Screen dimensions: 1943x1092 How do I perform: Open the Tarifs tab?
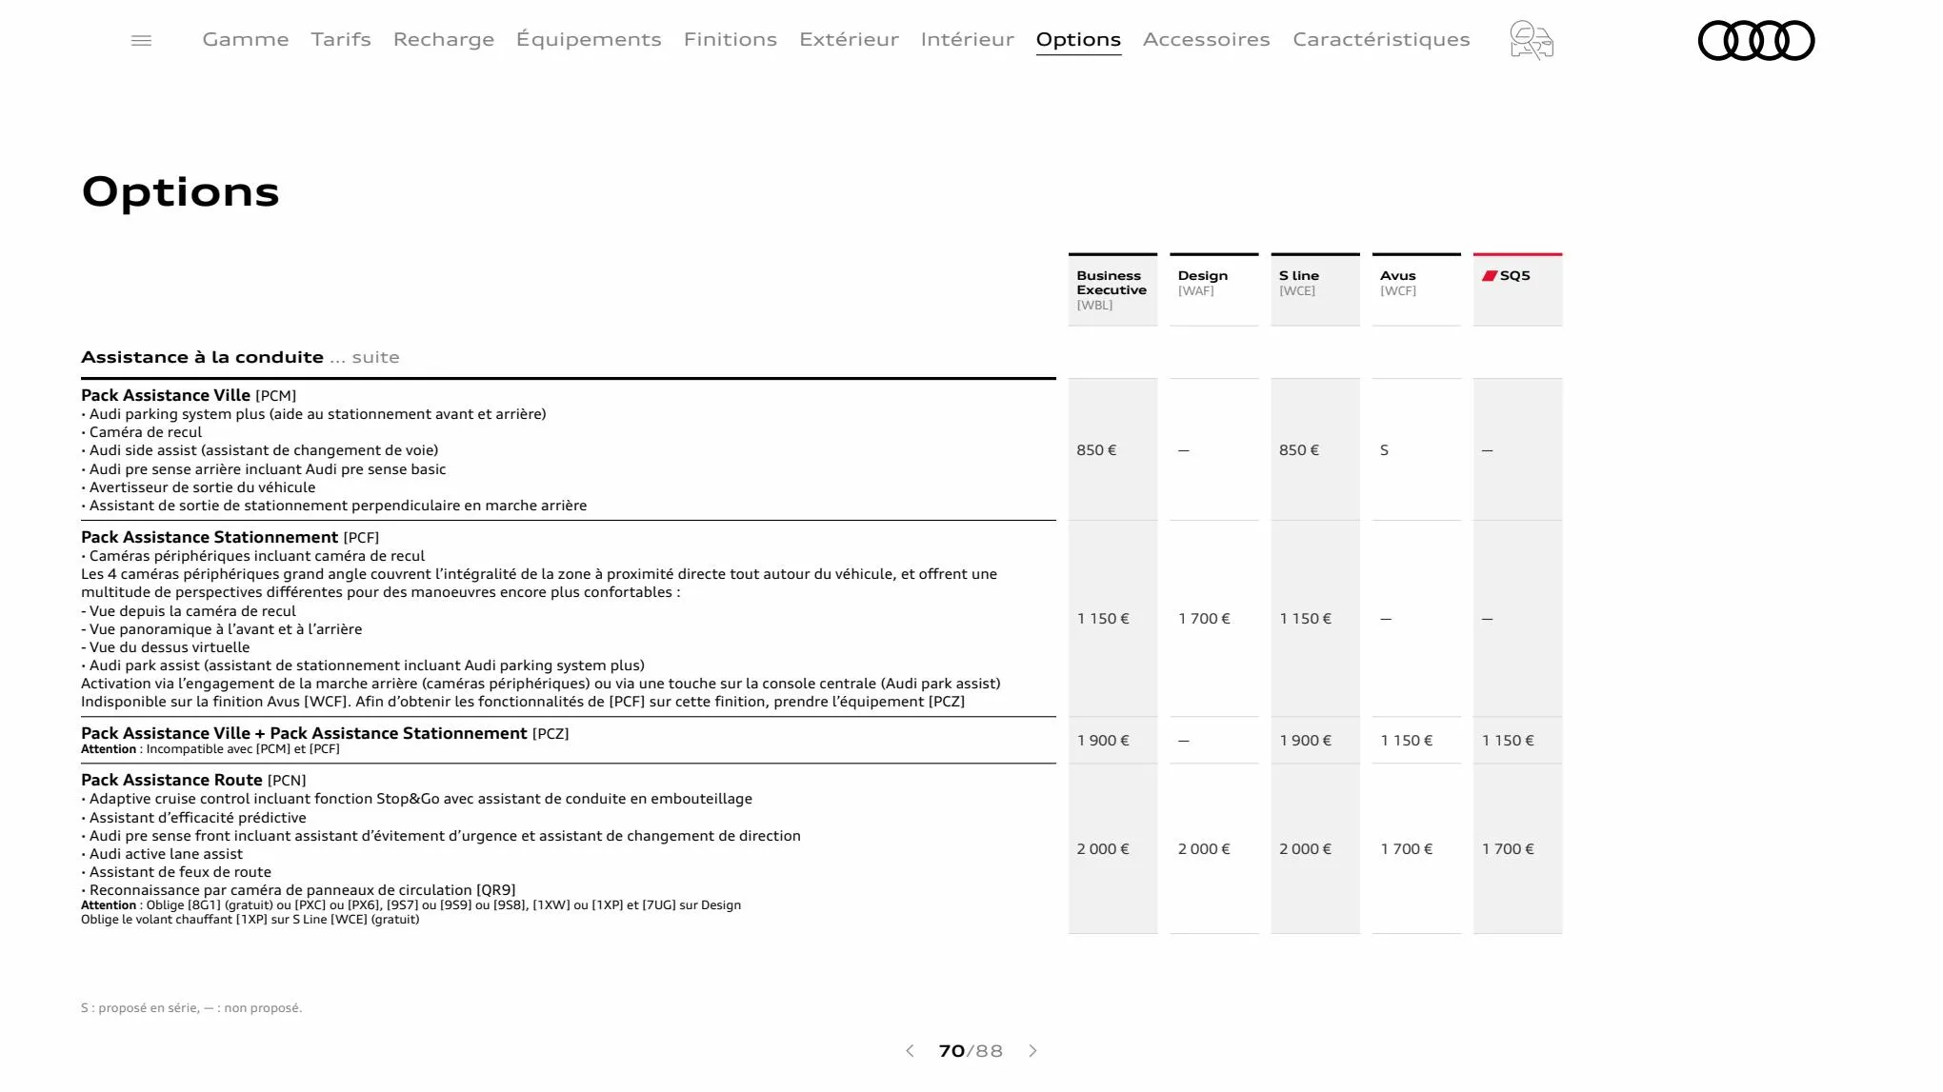click(341, 39)
